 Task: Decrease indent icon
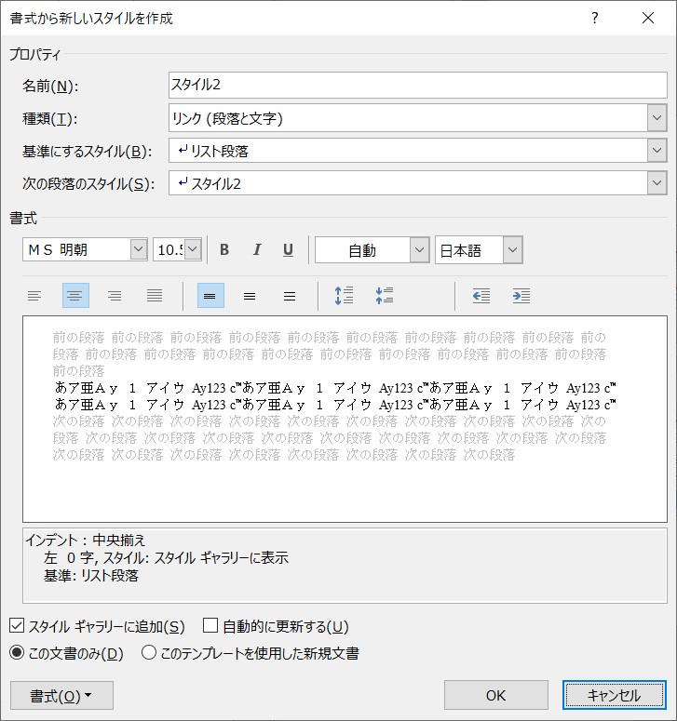481,295
